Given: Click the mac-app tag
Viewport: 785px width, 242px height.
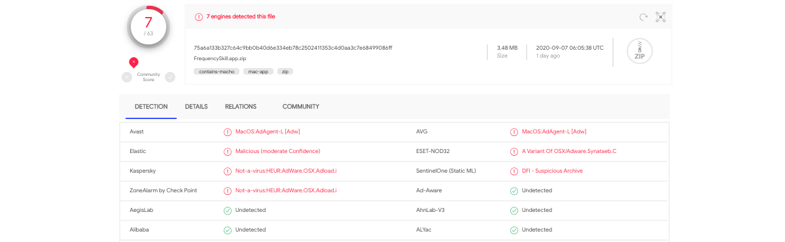Looking at the screenshot, I should [x=258, y=71].
